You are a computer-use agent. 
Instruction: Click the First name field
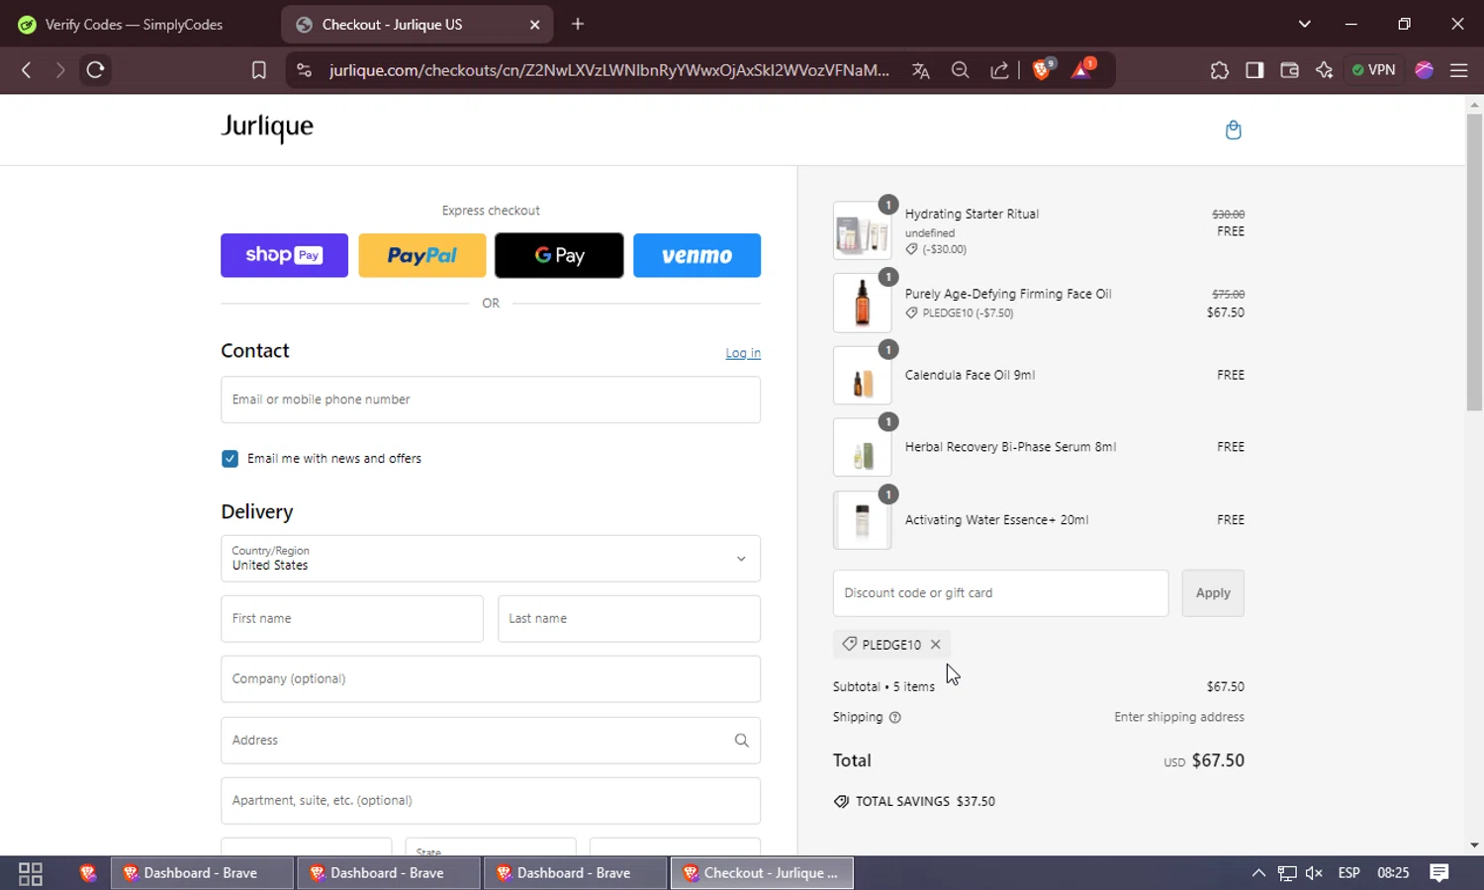[x=352, y=619]
